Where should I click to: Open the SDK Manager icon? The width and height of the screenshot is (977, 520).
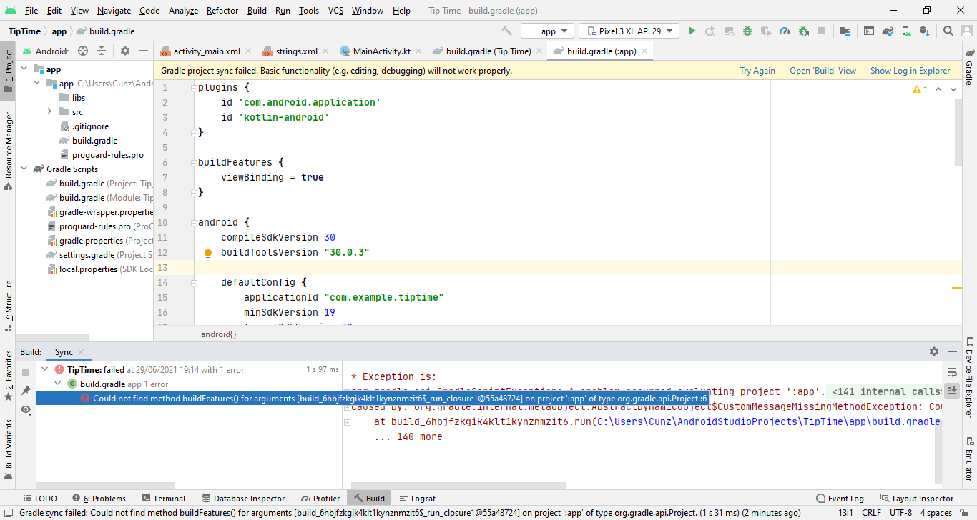click(924, 31)
